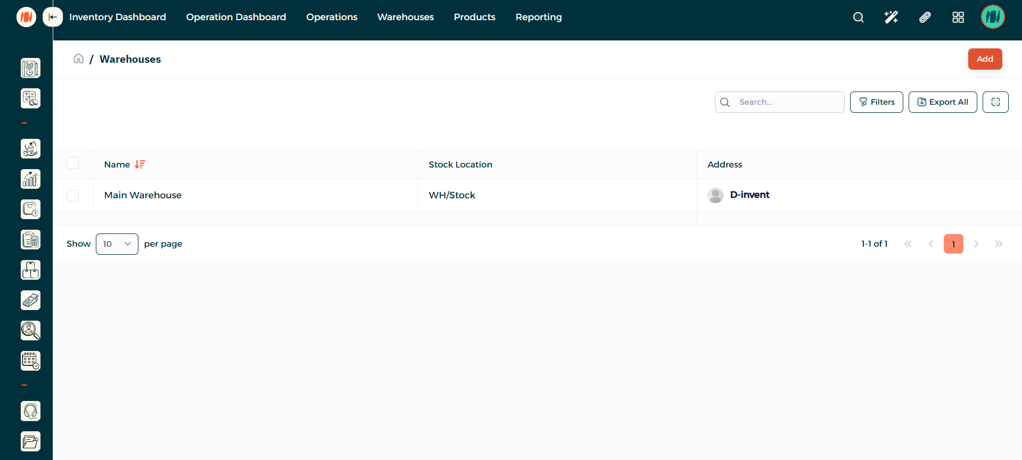
Task: Open the apps grid icon in header
Action: click(x=958, y=18)
